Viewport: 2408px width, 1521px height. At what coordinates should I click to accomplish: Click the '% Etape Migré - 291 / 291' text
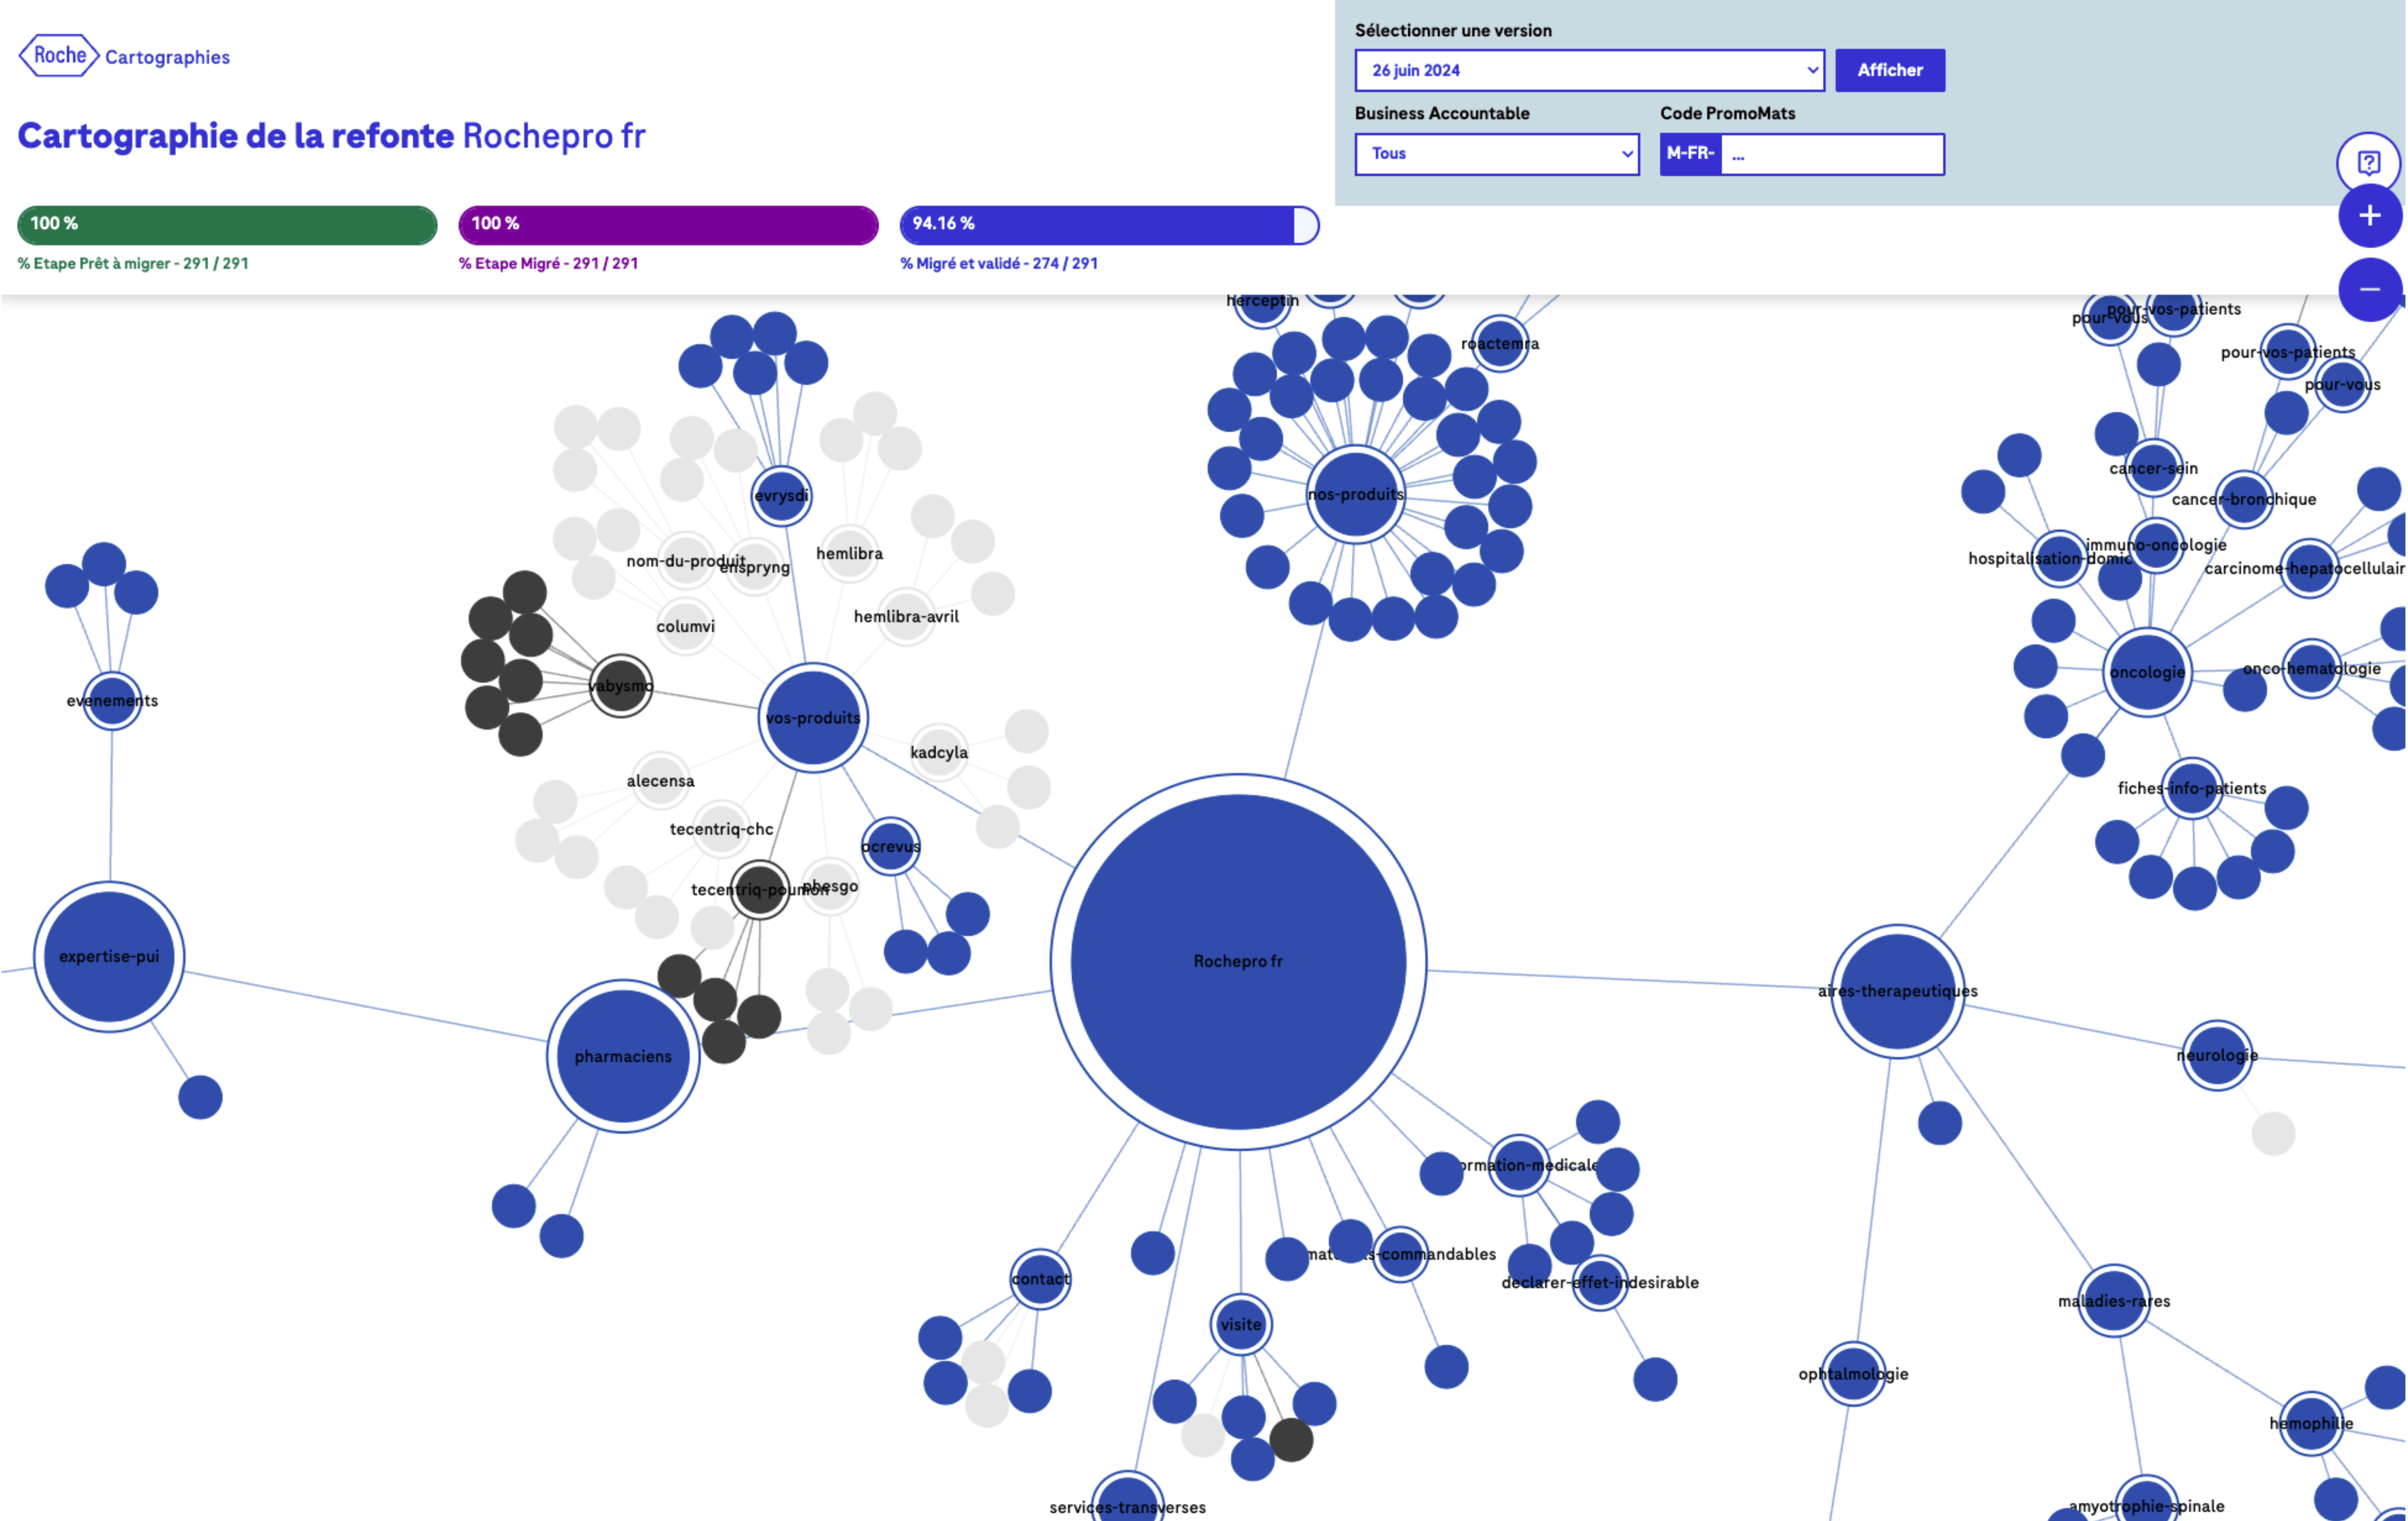[548, 264]
